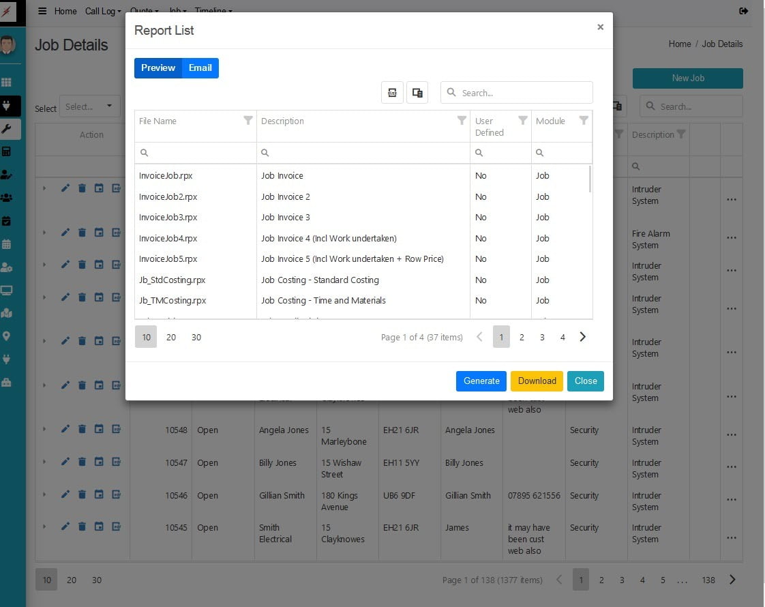Set report page size to 20
Image resolution: width=765 pixels, height=607 pixels.
coord(171,337)
